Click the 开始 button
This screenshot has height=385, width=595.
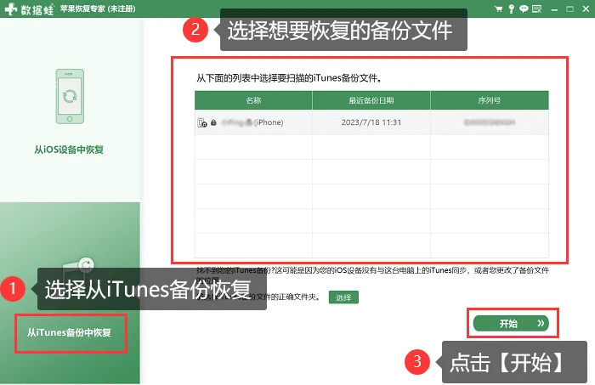[x=511, y=324]
